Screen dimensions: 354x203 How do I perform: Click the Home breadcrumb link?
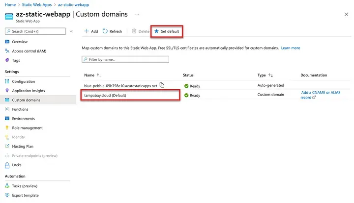coord(10,5)
